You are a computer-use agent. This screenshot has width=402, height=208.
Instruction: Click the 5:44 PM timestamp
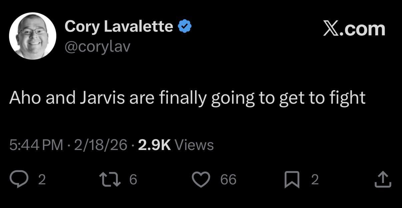point(36,145)
